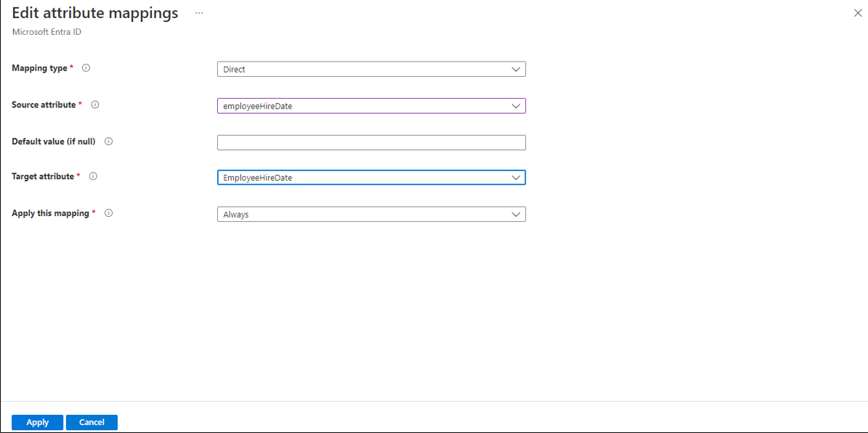The height and width of the screenshot is (433, 868).
Task: Click the Edit attribute mappings title
Action: 95,13
